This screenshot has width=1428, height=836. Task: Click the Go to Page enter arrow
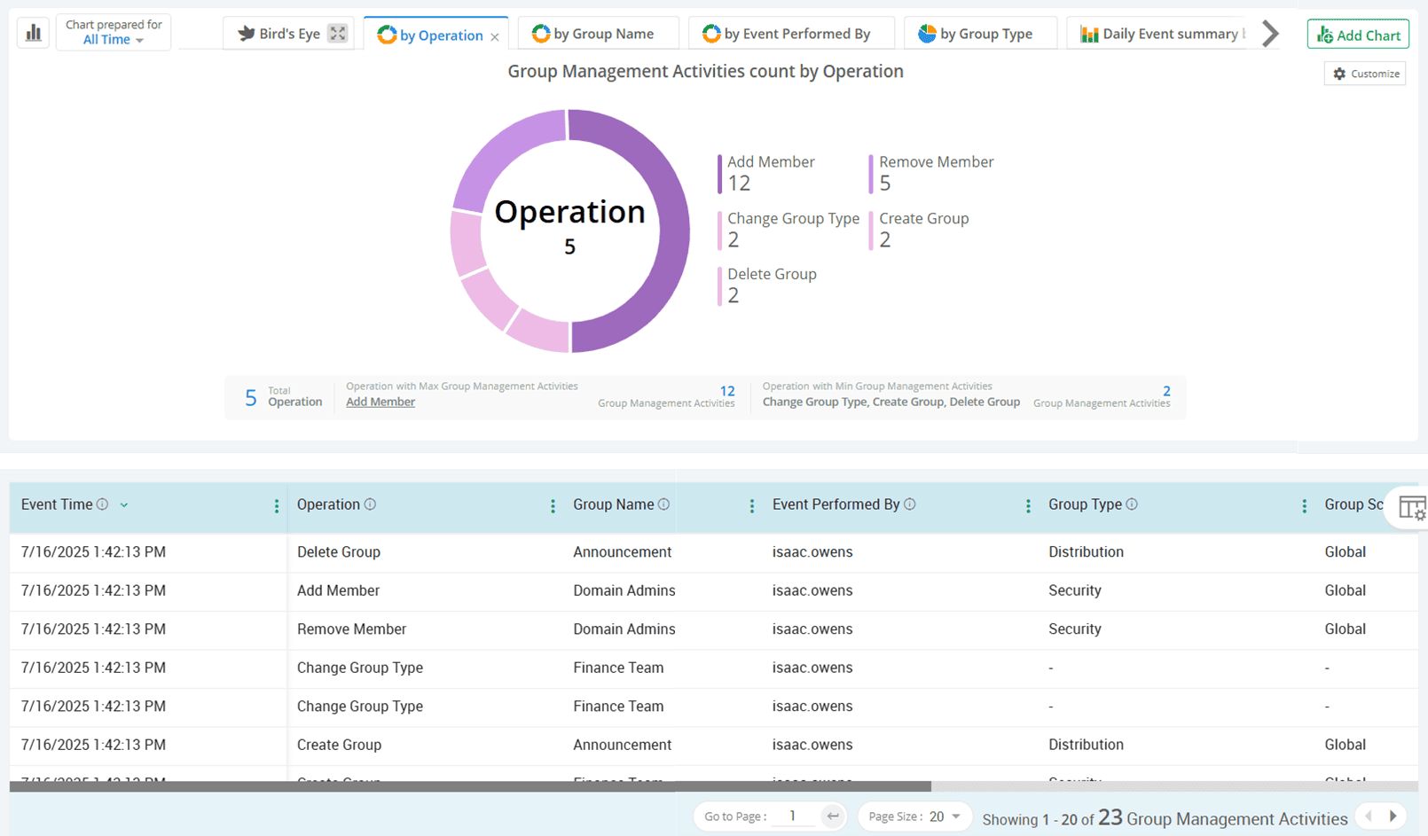832,816
